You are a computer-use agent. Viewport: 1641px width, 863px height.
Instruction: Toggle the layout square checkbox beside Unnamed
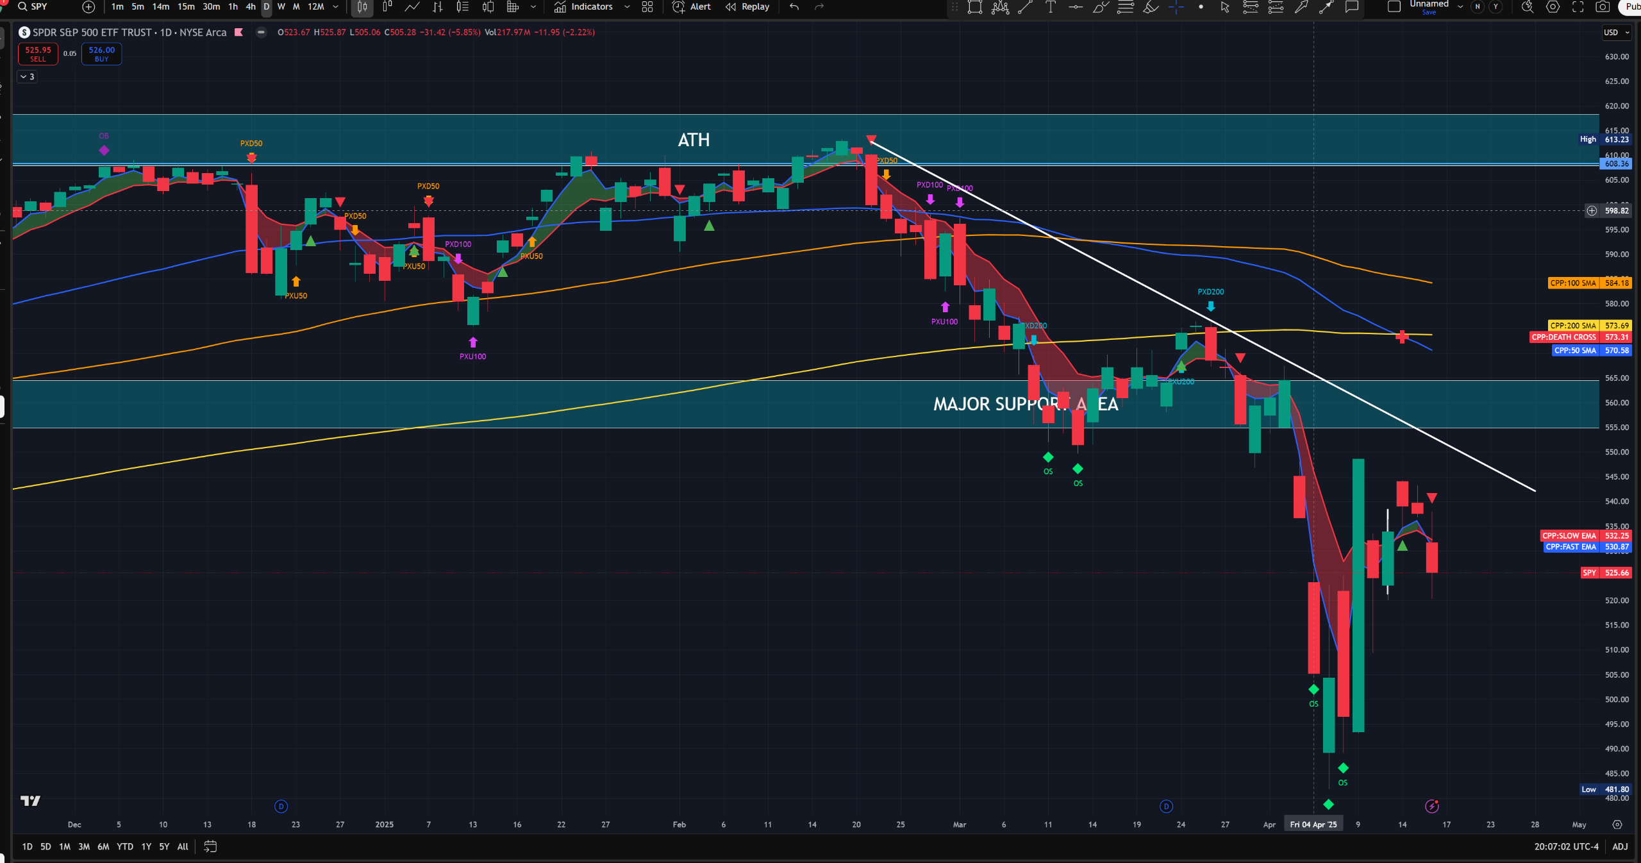1394,7
